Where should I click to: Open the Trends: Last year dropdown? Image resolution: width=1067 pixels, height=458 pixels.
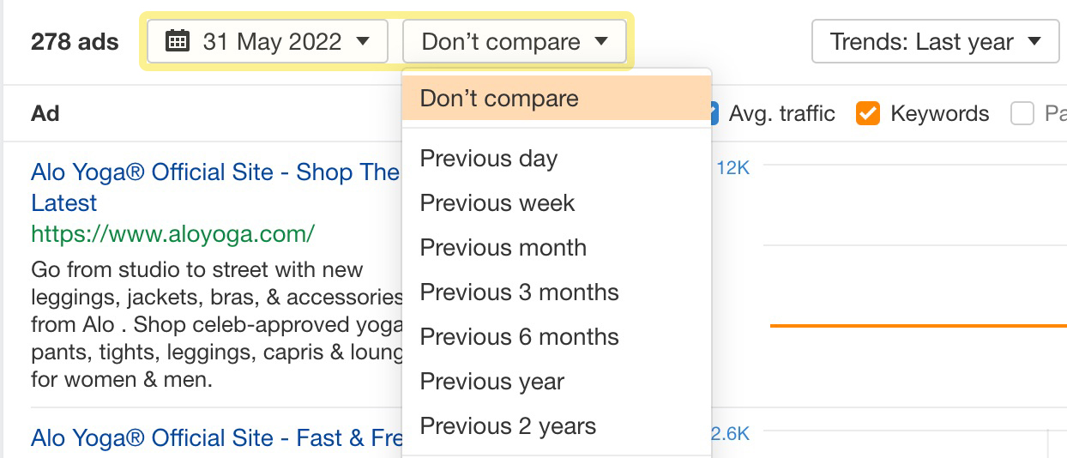pos(935,41)
